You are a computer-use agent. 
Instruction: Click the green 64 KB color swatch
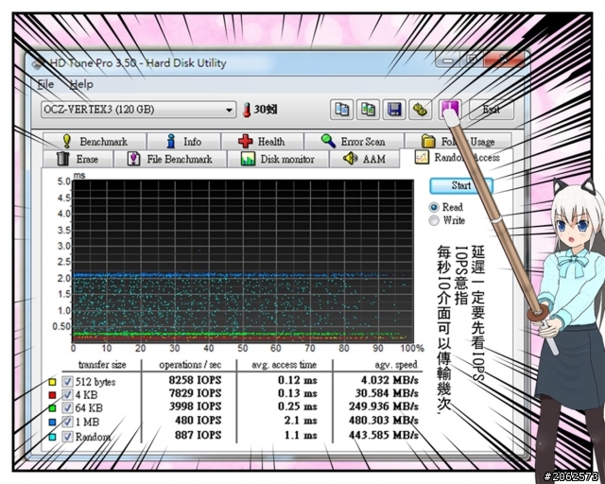point(52,408)
